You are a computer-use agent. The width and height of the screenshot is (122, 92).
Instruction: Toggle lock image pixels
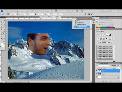point(102,68)
